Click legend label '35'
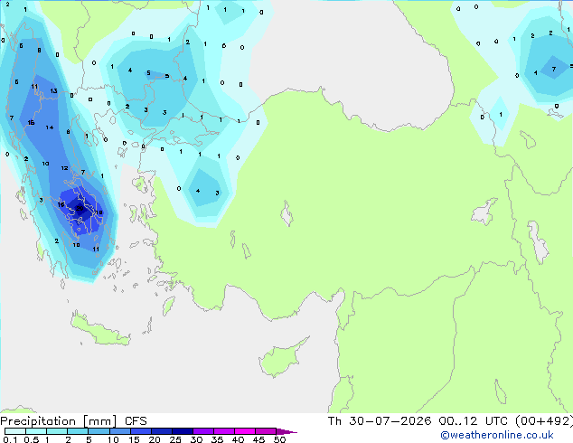This screenshot has height=443, width=573. coord(217,439)
